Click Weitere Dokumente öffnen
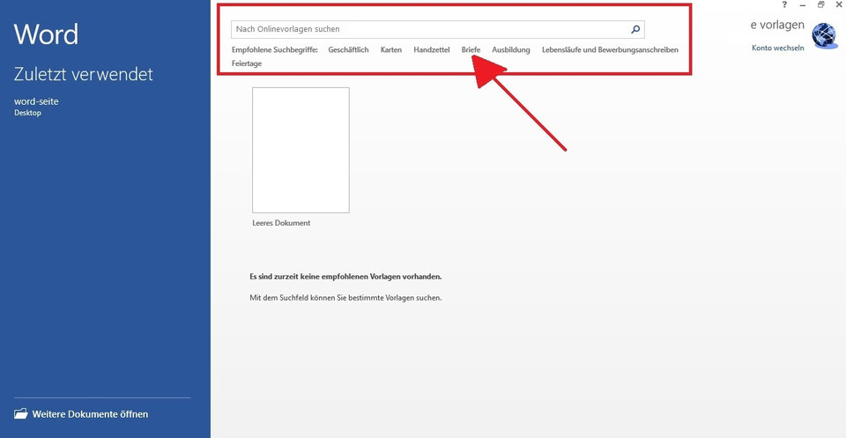This screenshot has width=846, height=438. pos(90,414)
